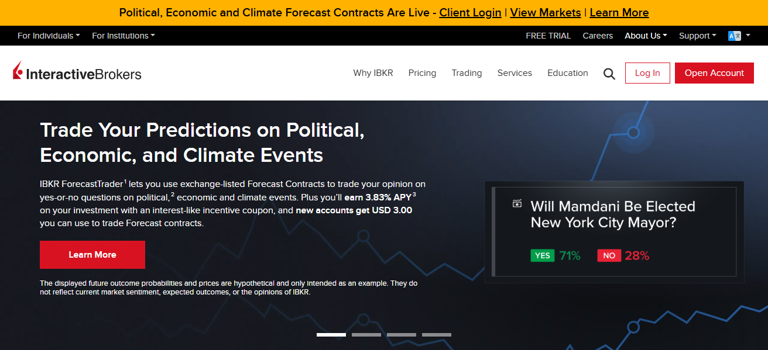Screen dimensions: 768x350
Task: Expand the For Individuals dropdown
Action: point(49,36)
